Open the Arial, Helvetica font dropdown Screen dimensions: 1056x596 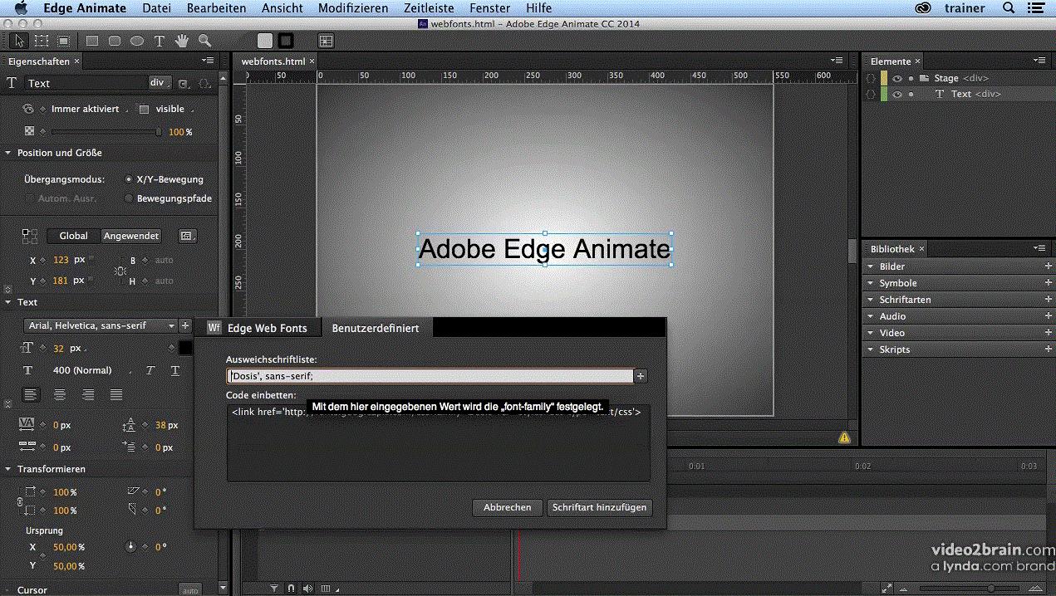(x=100, y=326)
